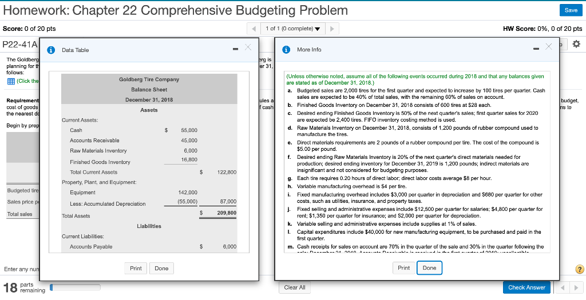Click the 'Goldberg Tire Company' heading
Screen dimensions: 586x300
pyautogui.click(x=149, y=79)
